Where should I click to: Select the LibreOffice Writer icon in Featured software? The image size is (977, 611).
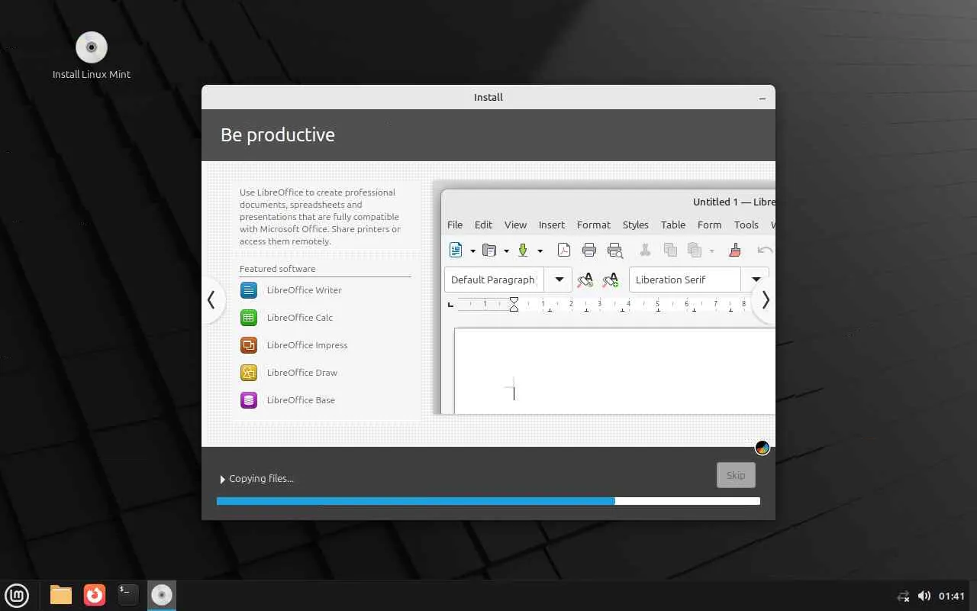248,290
